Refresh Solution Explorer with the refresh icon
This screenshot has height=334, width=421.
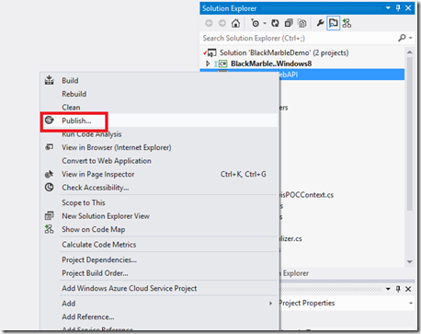pyautogui.click(x=275, y=23)
